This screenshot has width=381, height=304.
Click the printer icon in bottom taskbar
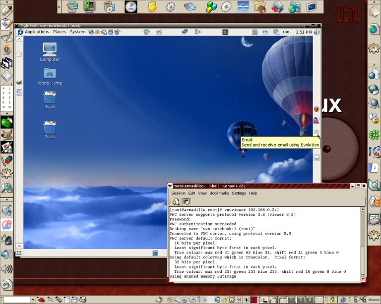pos(83,300)
